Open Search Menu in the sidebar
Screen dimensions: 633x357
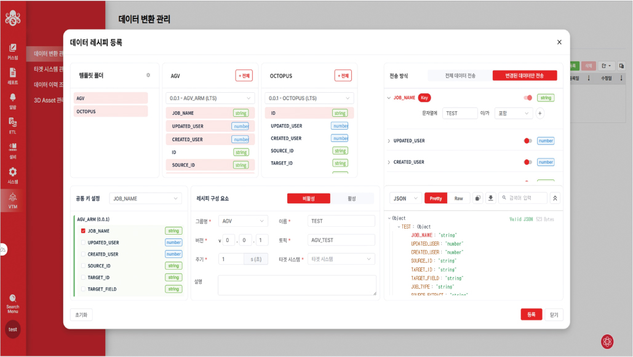13,304
